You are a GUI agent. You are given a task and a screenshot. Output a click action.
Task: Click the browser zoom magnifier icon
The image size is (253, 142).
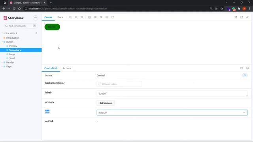(x=211, y=9)
